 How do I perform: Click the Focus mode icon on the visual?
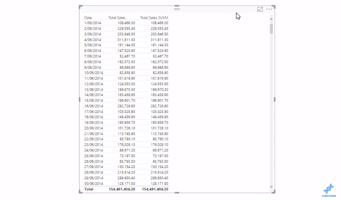click(x=260, y=9)
